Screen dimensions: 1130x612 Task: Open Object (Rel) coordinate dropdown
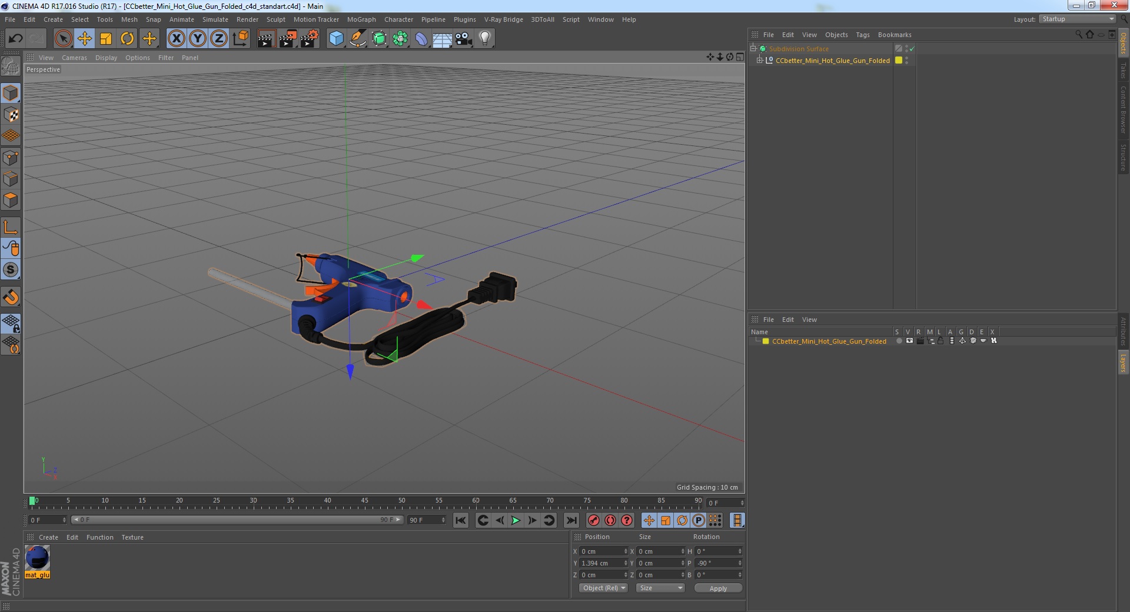(x=603, y=588)
